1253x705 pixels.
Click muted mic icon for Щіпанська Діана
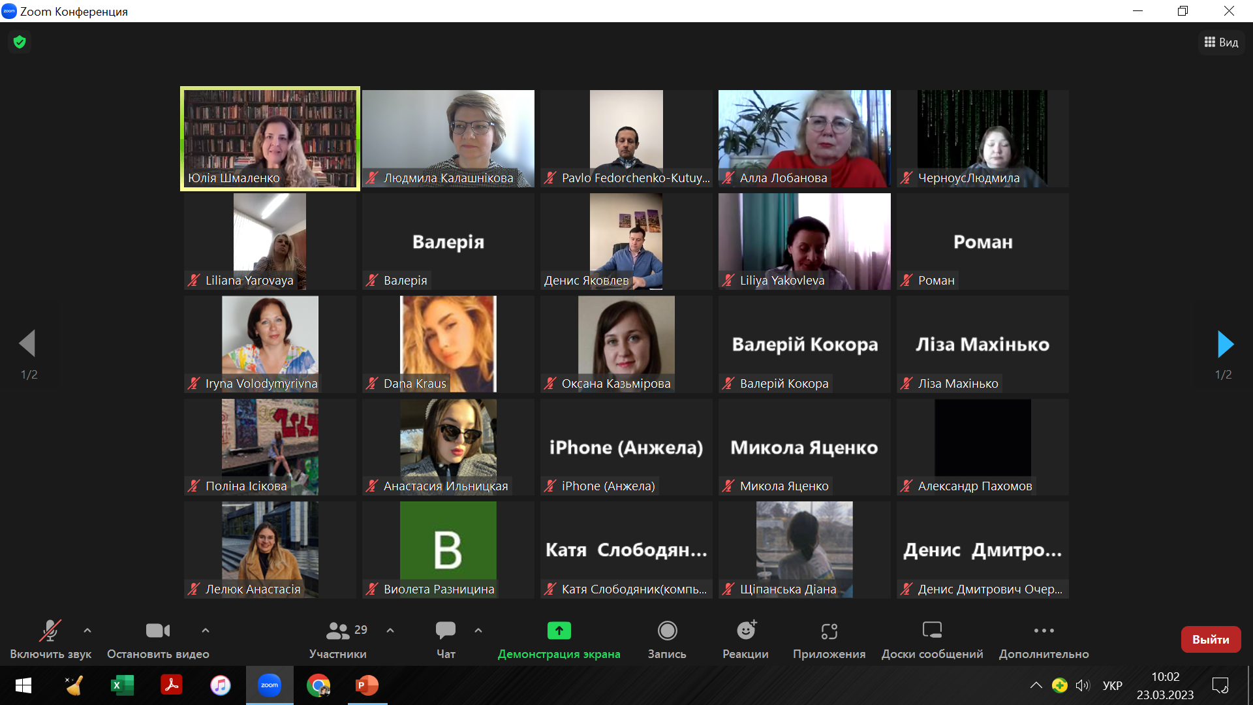[x=728, y=589]
